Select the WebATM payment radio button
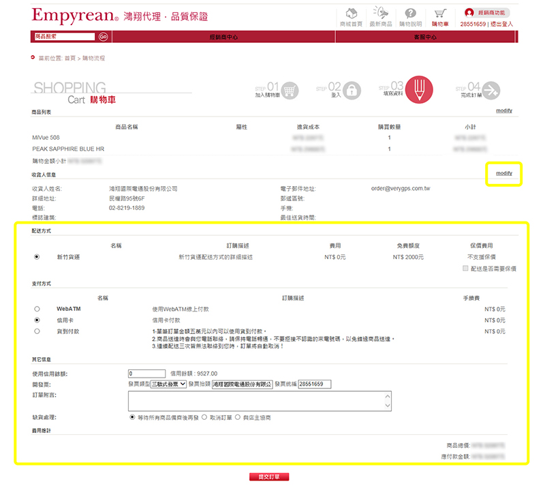The image size is (545, 488). (x=37, y=309)
